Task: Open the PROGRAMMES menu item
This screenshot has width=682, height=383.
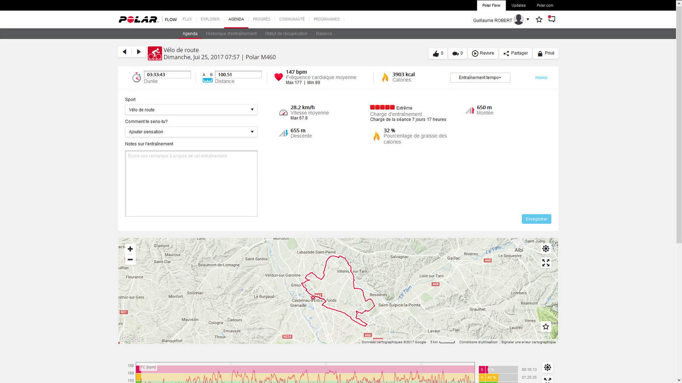Action: coord(327,19)
